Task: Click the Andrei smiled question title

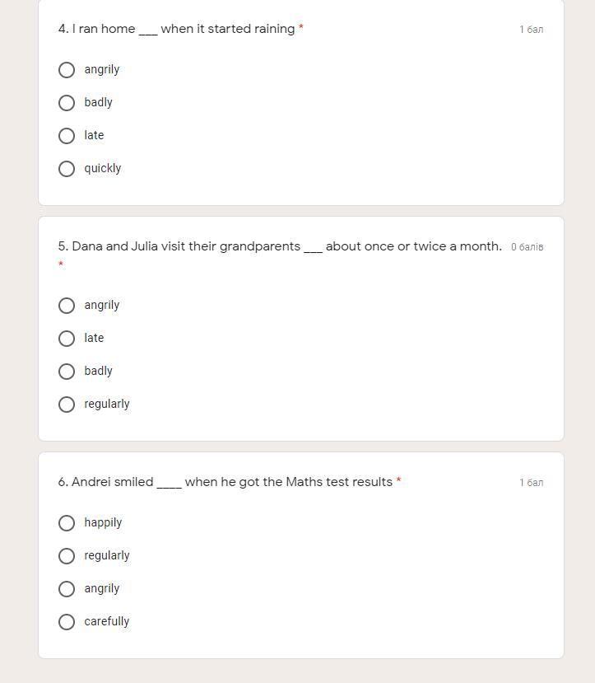Action: click(225, 482)
